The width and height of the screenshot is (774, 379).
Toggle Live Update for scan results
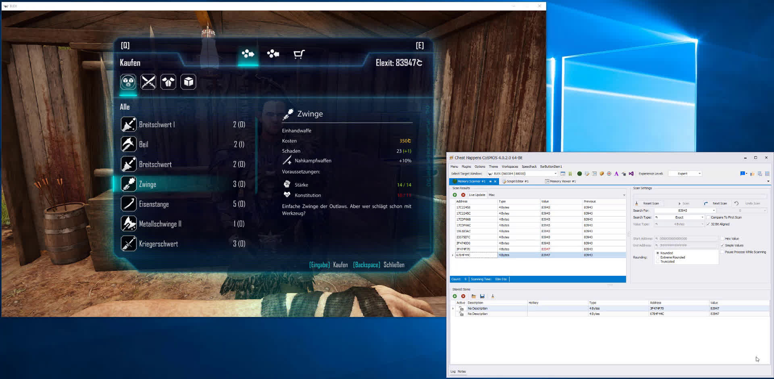point(477,195)
